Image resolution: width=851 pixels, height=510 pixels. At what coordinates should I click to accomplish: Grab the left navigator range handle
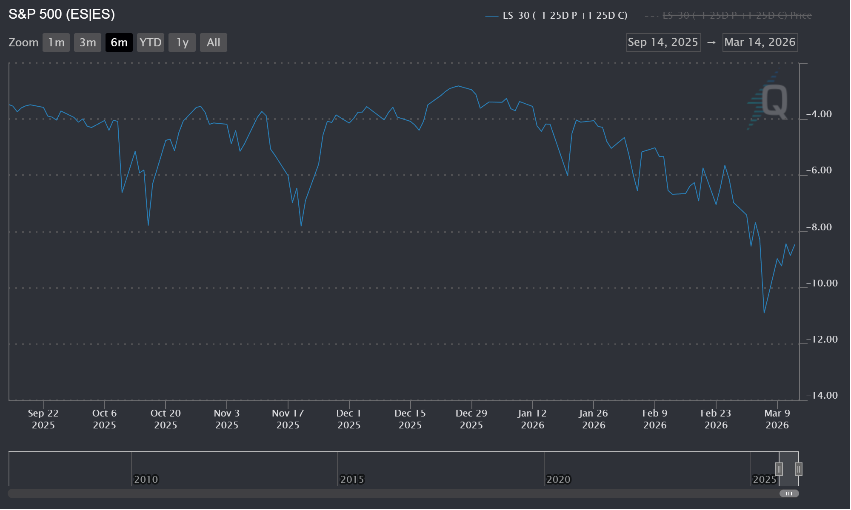pos(779,469)
